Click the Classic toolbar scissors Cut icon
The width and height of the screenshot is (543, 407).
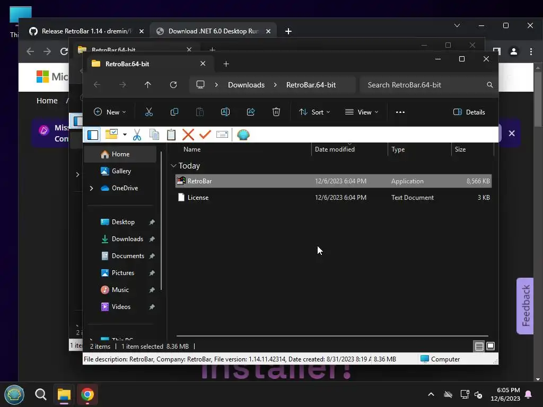[x=137, y=135]
